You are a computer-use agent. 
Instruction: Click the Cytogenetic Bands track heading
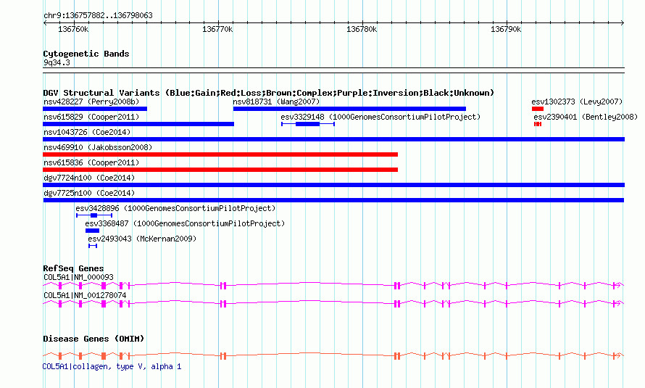coord(86,54)
